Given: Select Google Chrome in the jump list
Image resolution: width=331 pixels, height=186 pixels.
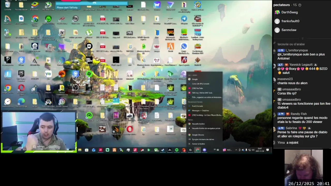Looking at the screenshot, I should pos(204,135).
